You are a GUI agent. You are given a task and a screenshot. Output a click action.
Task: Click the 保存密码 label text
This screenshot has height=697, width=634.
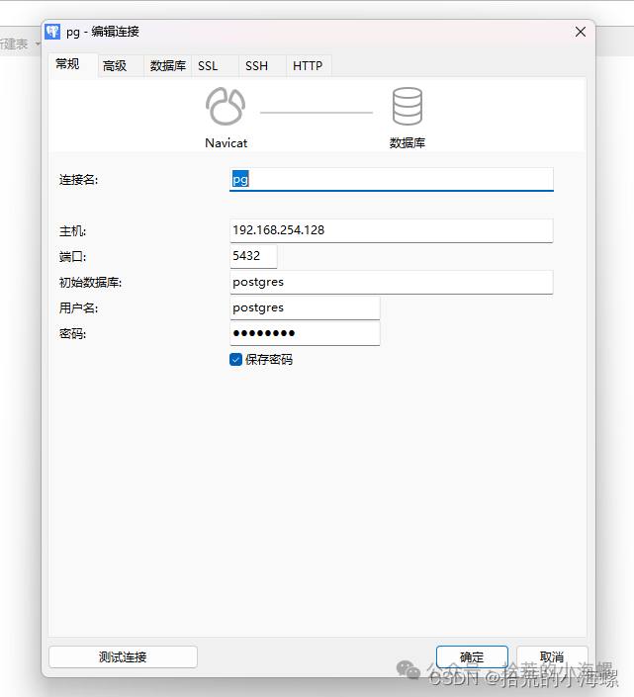tap(269, 360)
